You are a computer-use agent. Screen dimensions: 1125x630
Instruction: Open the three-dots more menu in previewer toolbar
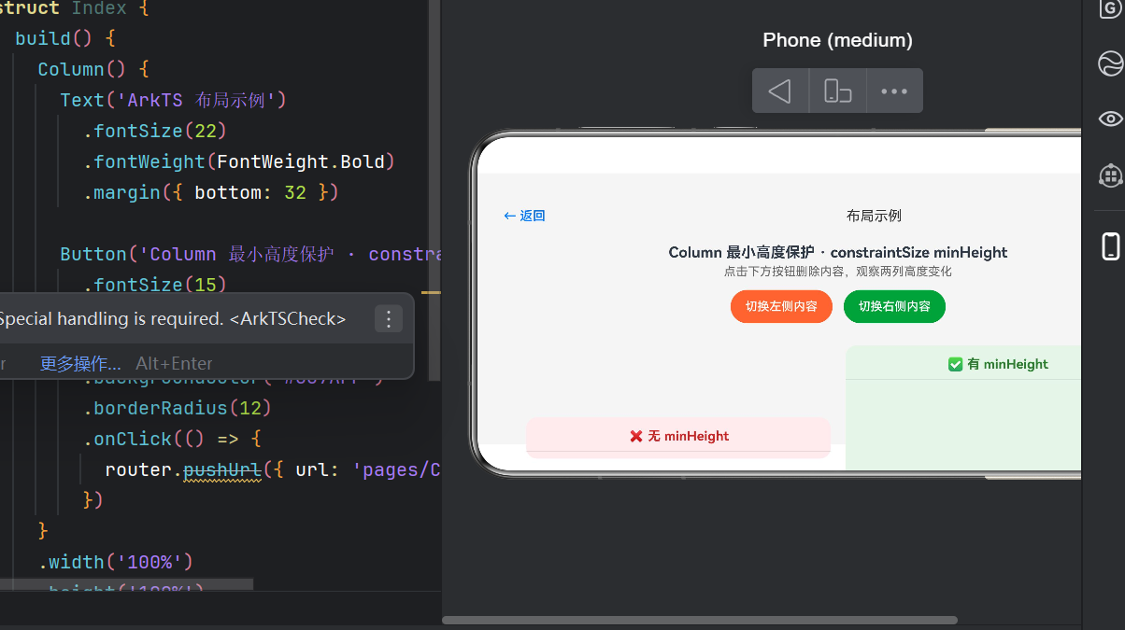[x=894, y=91]
